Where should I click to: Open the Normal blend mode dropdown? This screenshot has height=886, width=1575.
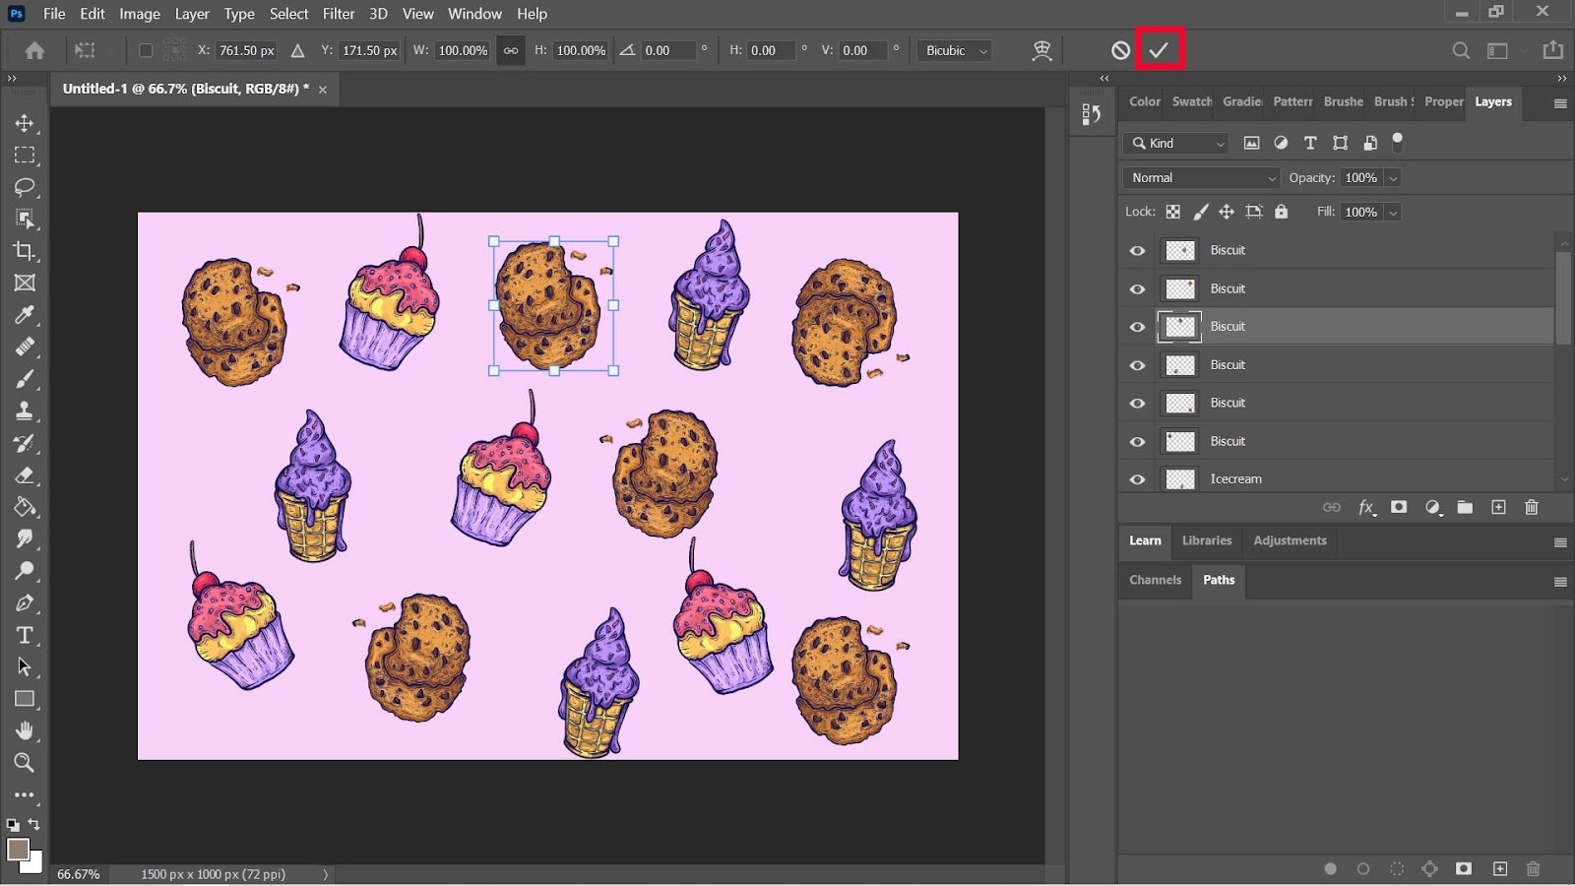click(x=1202, y=178)
